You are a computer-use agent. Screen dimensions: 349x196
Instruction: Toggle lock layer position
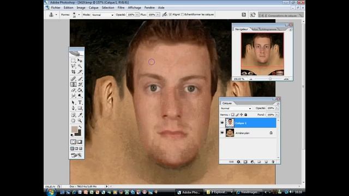click(x=241, y=115)
